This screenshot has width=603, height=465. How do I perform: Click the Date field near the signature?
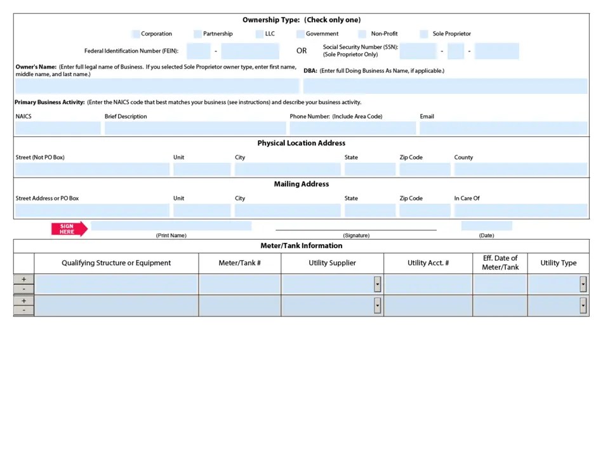point(486,225)
